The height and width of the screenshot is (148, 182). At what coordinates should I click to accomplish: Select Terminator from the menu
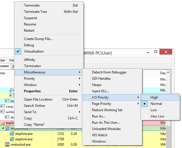click(49, 66)
